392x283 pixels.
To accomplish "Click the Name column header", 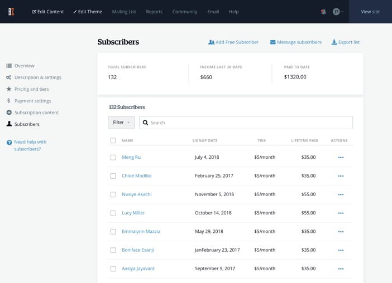I will click(x=127, y=140).
